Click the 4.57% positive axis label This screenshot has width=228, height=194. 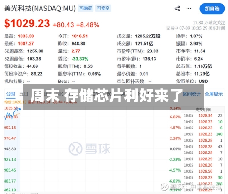click(x=175, y=128)
